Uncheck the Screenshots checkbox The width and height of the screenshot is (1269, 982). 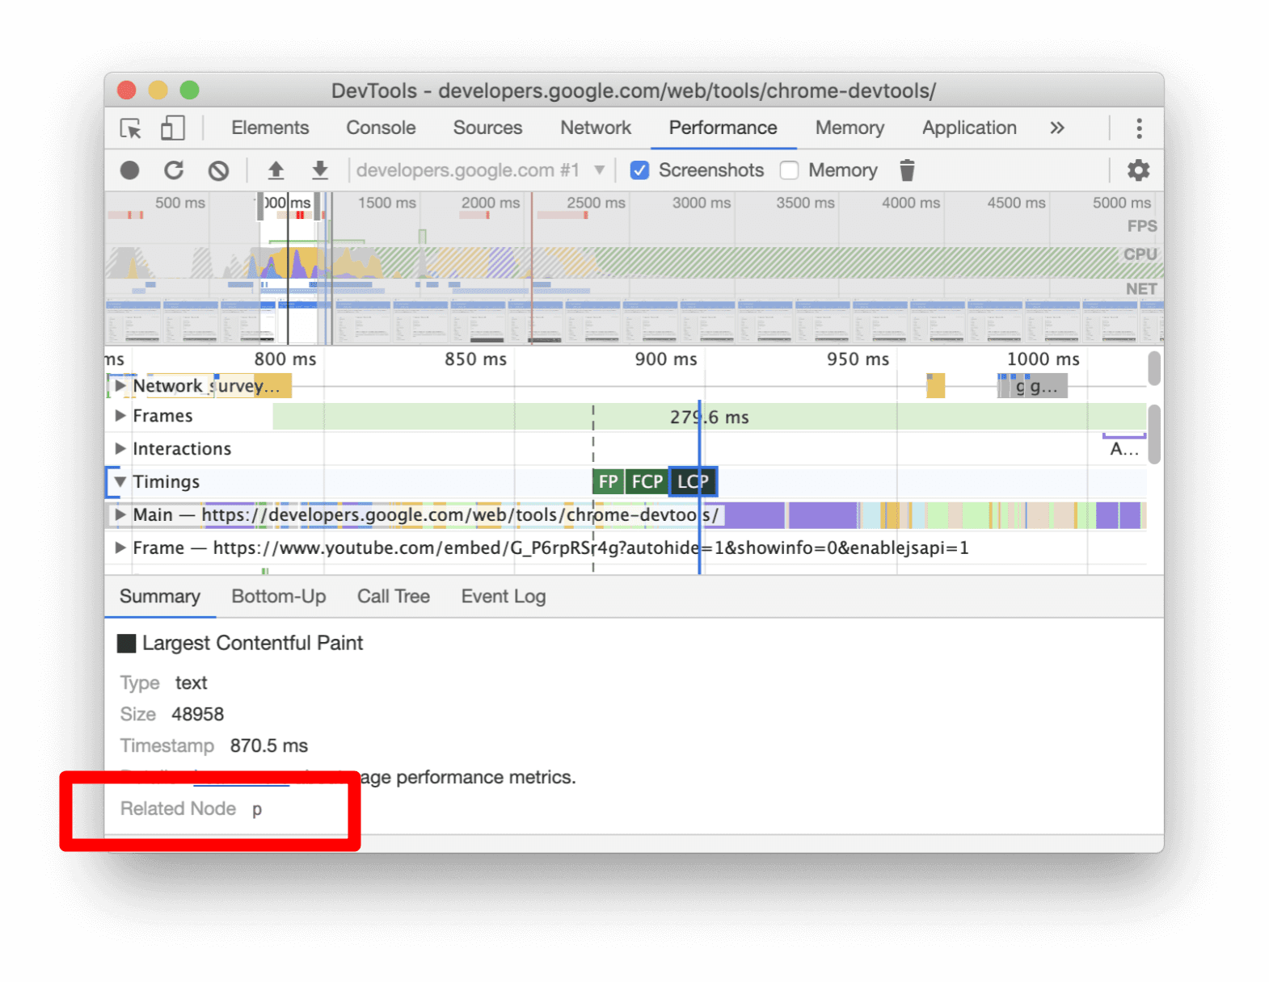639,170
